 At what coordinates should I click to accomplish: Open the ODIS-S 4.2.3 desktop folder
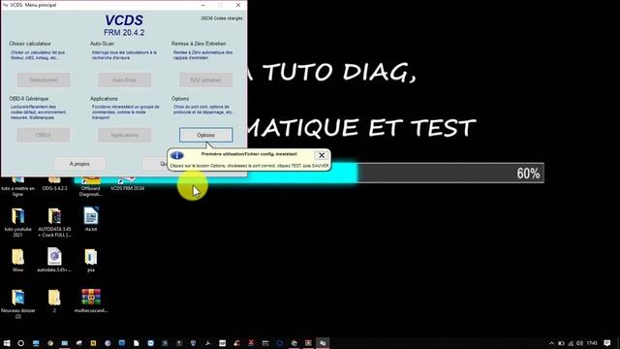coord(54,184)
